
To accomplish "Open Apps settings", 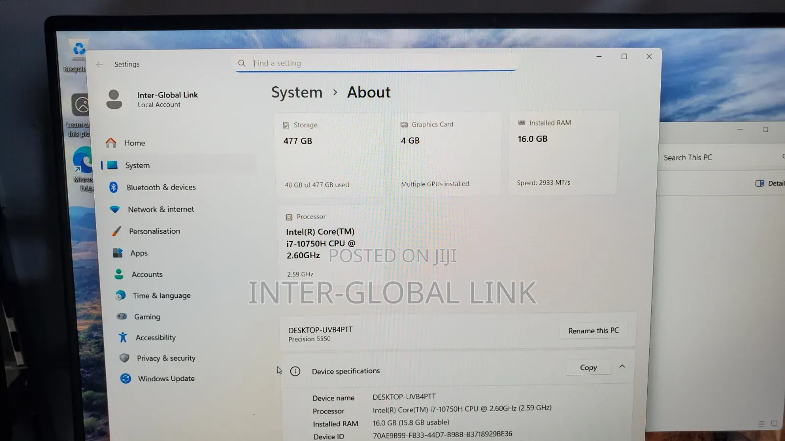I will tap(139, 253).
